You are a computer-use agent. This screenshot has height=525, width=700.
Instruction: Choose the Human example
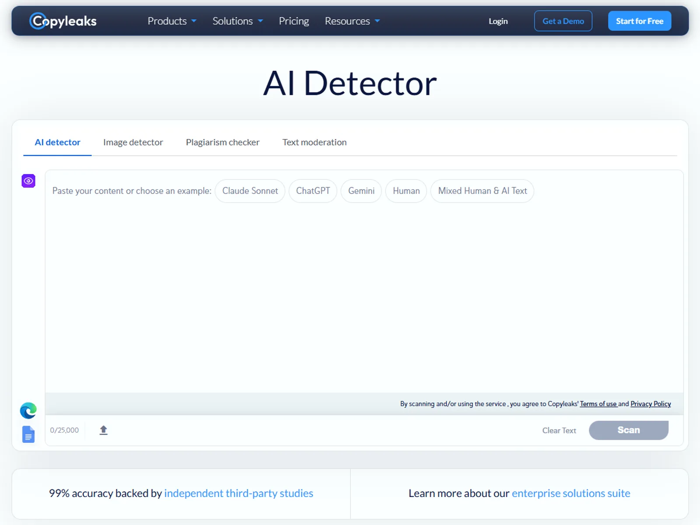pyautogui.click(x=406, y=191)
